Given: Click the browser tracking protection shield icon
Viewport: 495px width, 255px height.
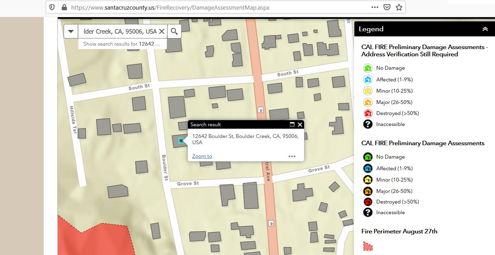Looking at the screenshot, I should [52, 7].
